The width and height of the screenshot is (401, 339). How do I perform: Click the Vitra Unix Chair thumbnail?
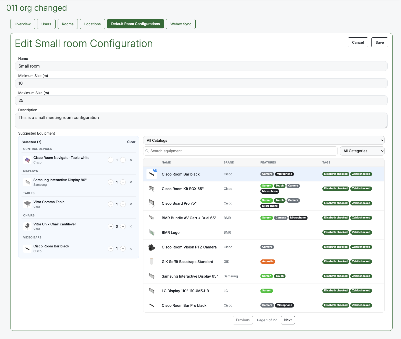(x=27, y=226)
